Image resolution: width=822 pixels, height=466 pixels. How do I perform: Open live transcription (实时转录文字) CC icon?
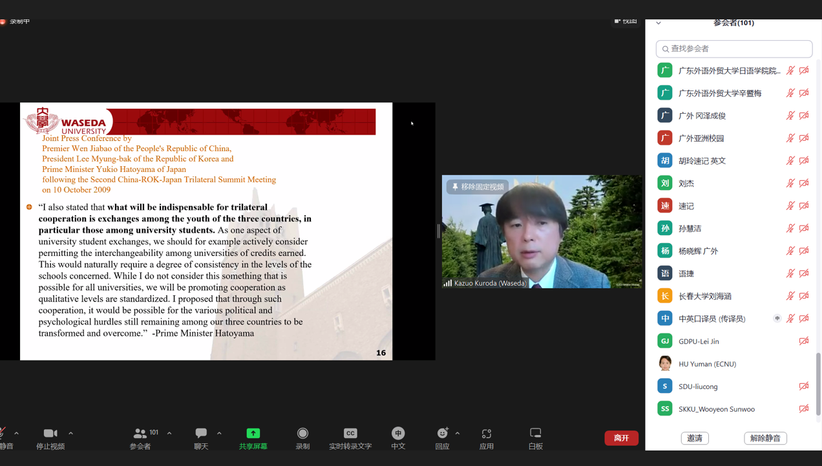350,434
